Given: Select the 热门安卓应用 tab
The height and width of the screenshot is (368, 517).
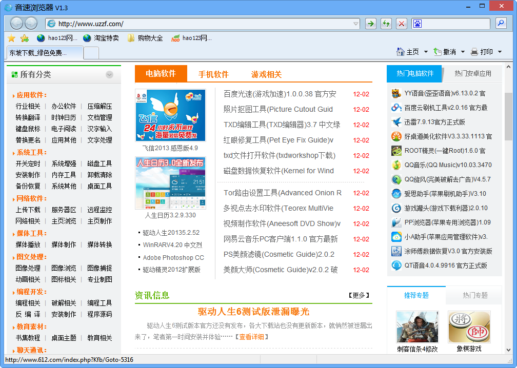Looking at the screenshot, I should click(x=473, y=73).
